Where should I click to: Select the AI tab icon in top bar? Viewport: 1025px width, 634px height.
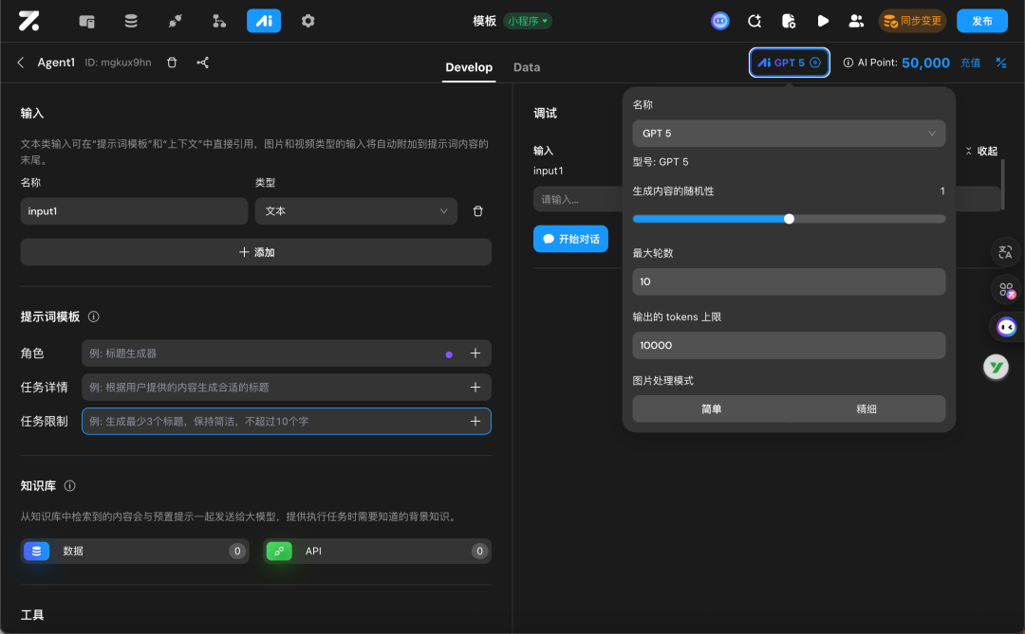(x=264, y=21)
